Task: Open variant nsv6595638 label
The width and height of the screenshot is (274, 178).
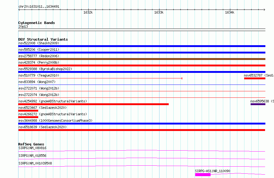Action: (262, 101)
